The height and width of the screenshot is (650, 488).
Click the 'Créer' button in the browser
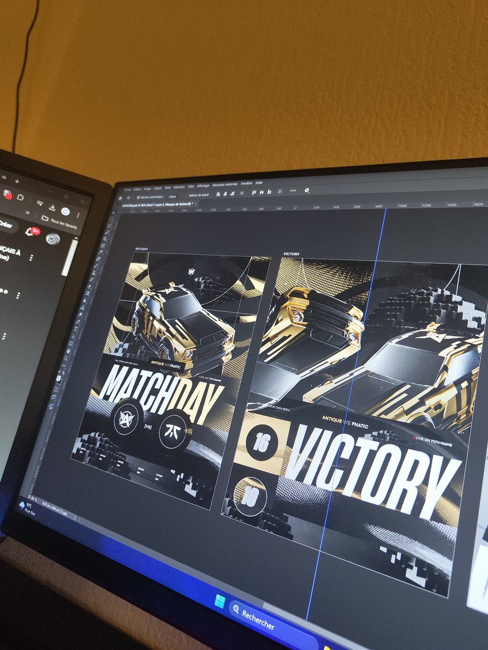pos(5,225)
